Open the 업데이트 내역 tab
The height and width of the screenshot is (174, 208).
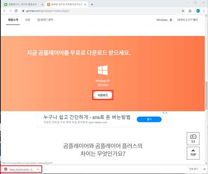click(45, 20)
